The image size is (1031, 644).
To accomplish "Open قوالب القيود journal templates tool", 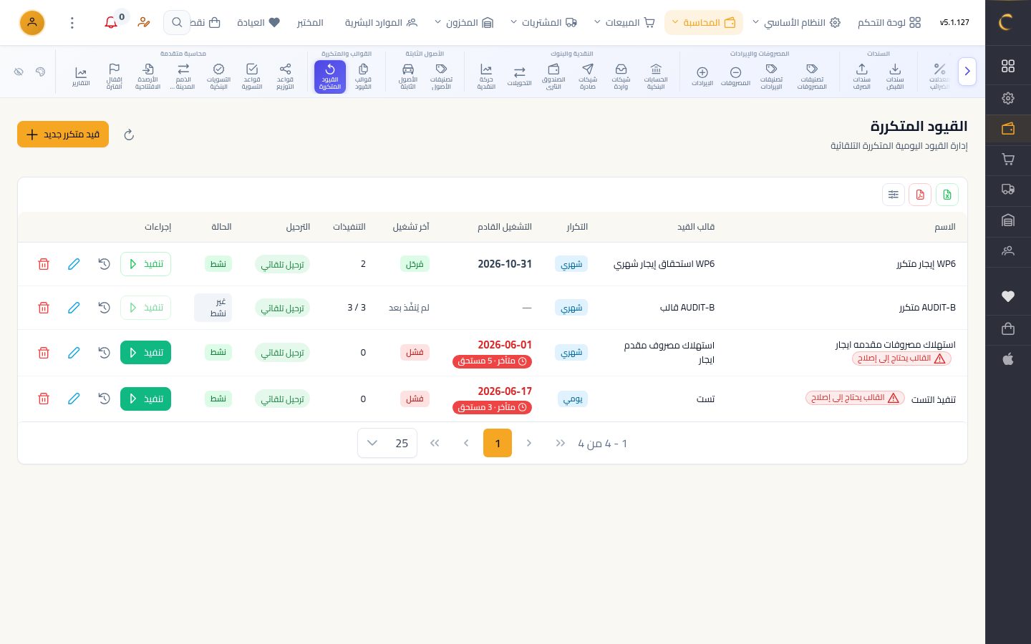I will pos(363,77).
